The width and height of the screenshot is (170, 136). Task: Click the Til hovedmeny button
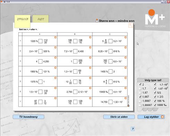[x=28, y=117]
